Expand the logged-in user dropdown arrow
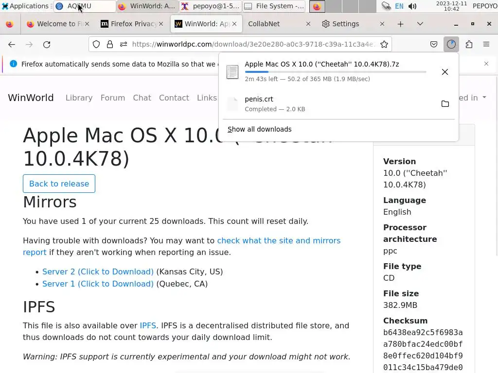498x373 pixels. click(x=484, y=97)
